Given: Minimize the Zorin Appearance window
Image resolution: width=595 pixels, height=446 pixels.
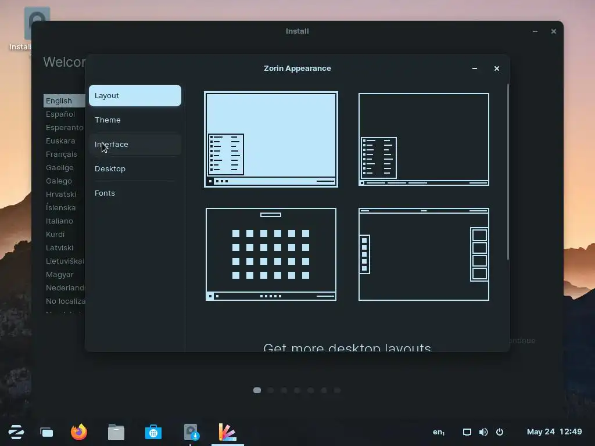Looking at the screenshot, I should point(475,69).
